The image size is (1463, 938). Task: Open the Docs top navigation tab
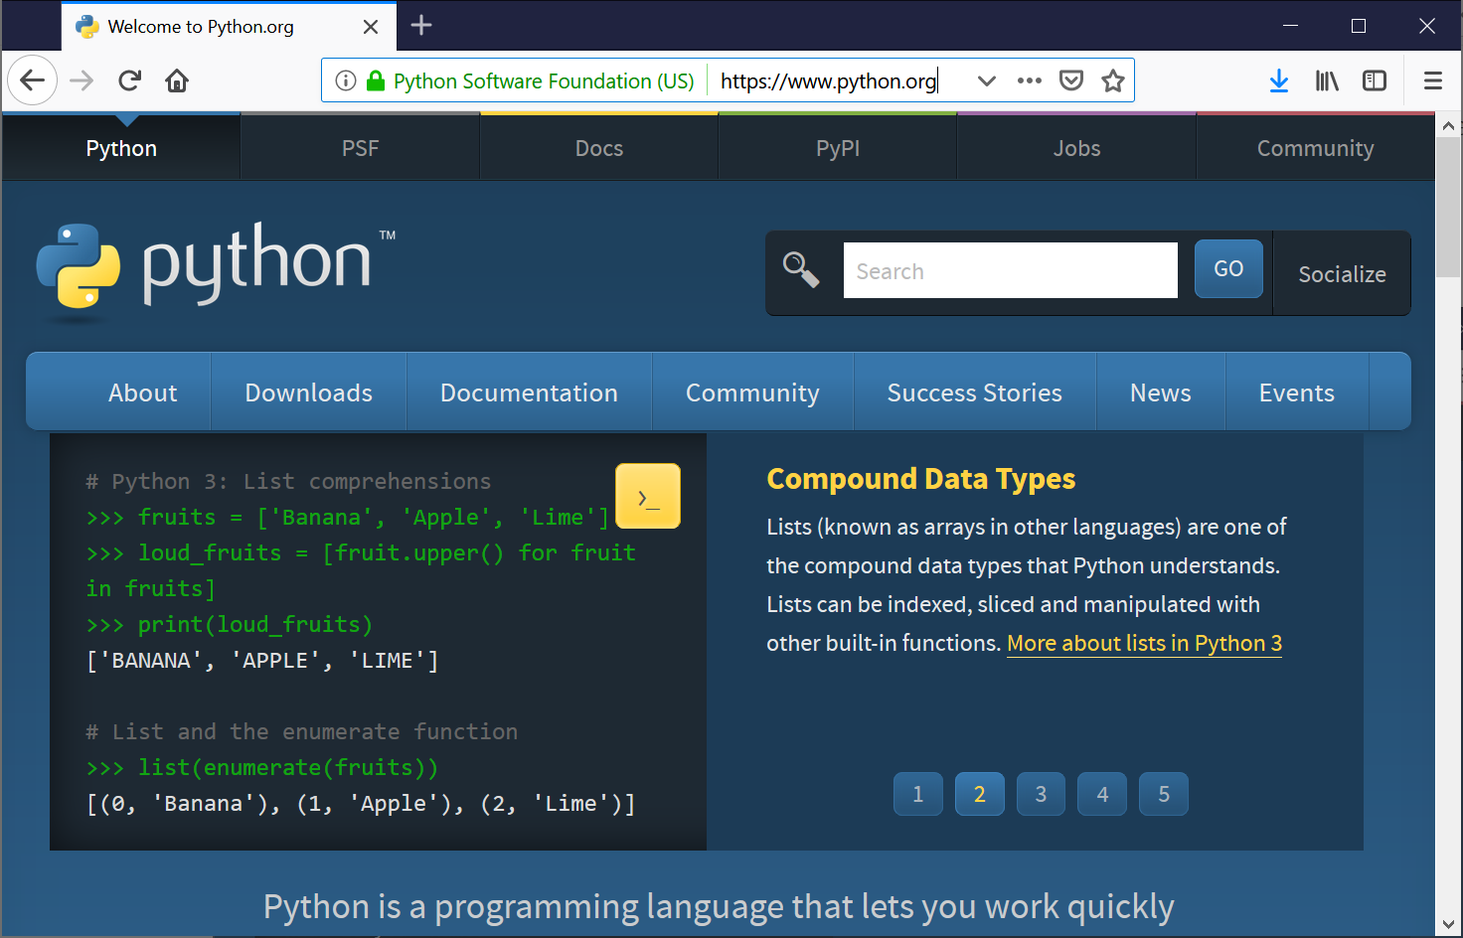pyautogui.click(x=599, y=148)
